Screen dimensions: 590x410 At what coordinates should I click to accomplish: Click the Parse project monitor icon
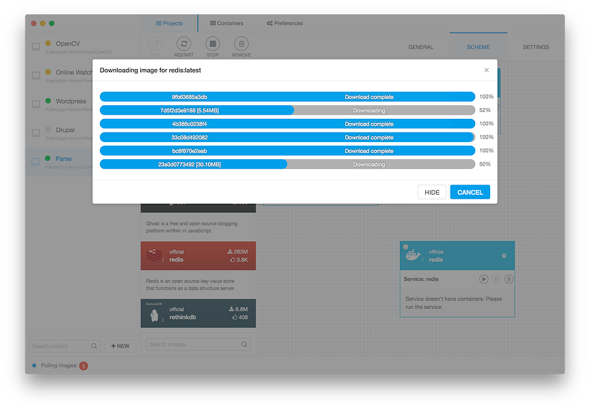click(36, 162)
